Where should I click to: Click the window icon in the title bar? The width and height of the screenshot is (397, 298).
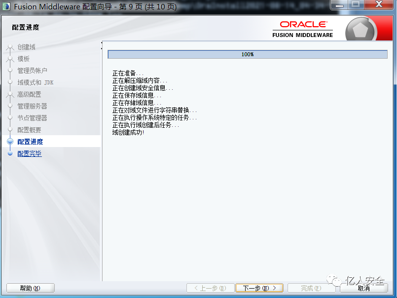point(6,6)
